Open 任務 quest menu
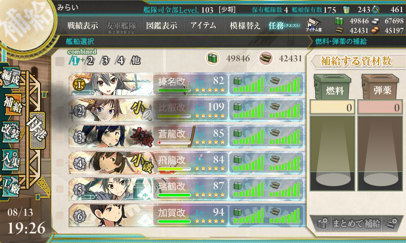 284,25
